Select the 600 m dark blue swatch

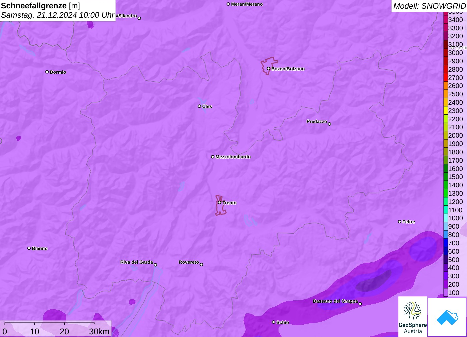pos(446,251)
